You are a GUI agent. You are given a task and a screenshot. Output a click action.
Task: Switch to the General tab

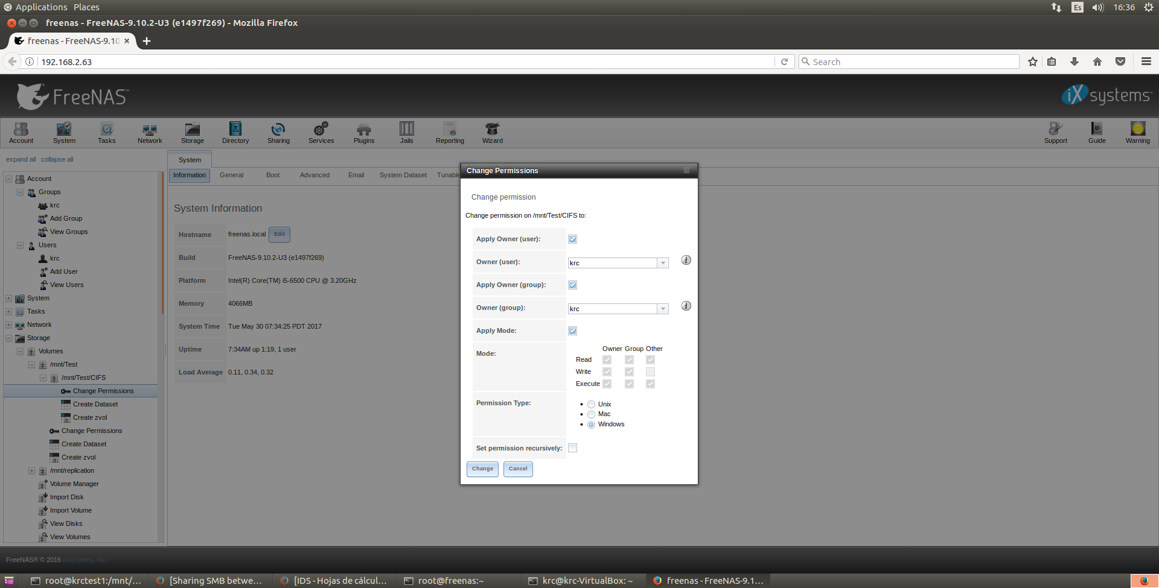point(232,175)
